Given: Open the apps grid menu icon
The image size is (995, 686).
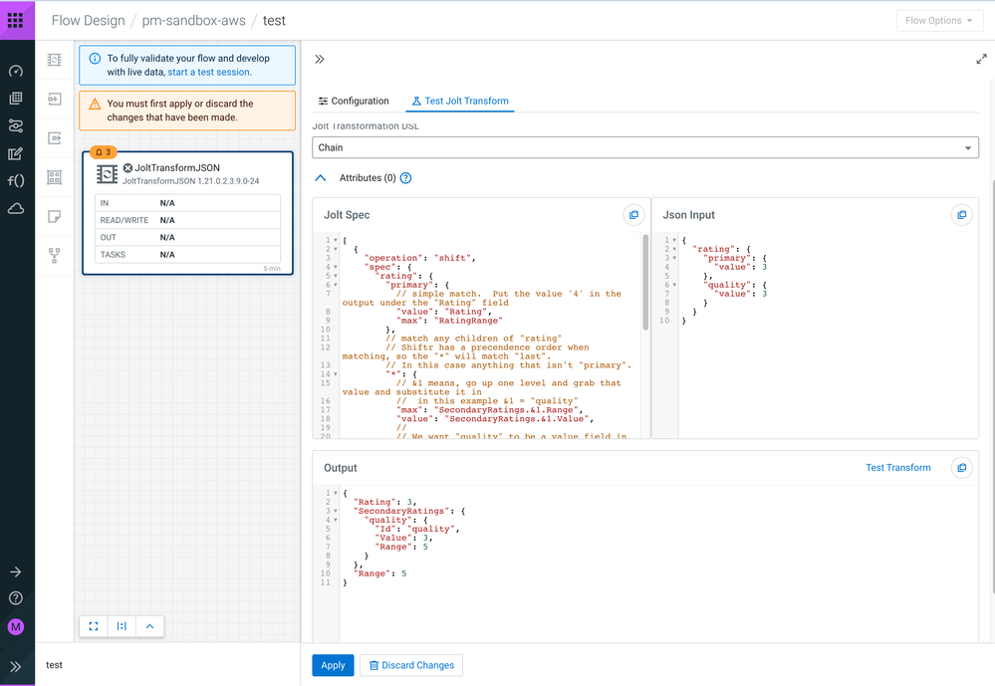Looking at the screenshot, I should [x=16, y=20].
